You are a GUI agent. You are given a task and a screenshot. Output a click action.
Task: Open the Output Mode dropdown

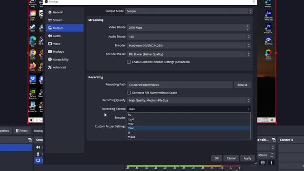click(x=189, y=11)
